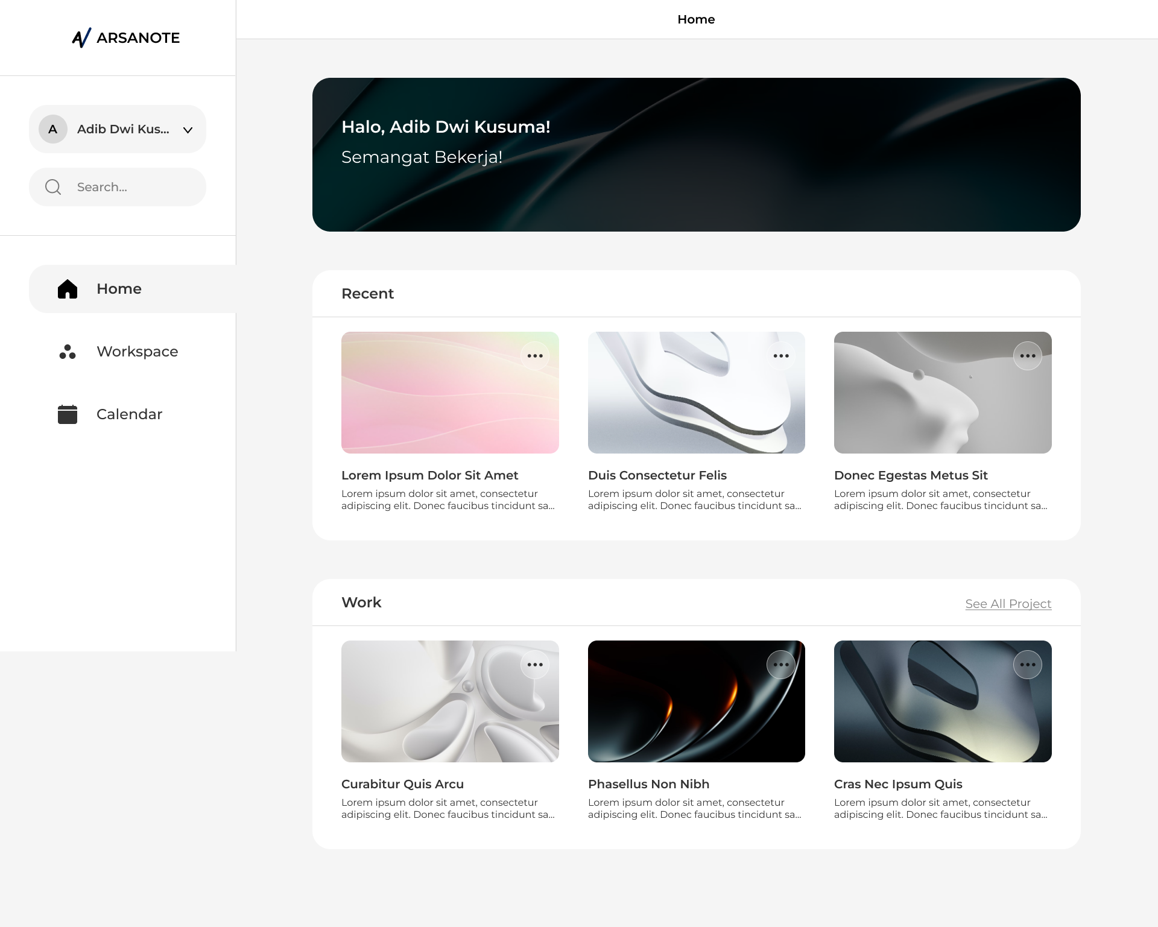Follow the See All Project link

click(x=1008, y=604)
